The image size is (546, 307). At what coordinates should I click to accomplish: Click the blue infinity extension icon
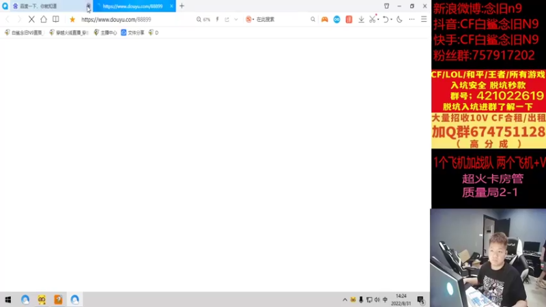pos(336,20)
